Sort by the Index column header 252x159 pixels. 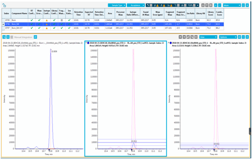click(7, 13)
